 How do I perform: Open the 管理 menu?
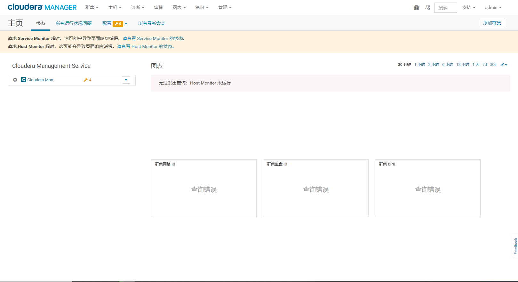pyautogui.click(x=225, y=7)
